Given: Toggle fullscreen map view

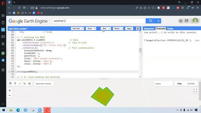Looking at the screenshot, I should (x=195, y=90).
